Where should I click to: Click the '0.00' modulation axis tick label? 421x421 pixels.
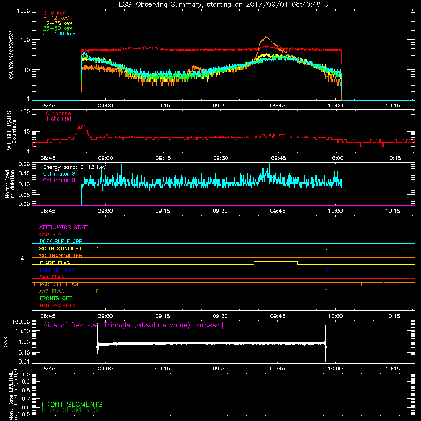click(x=24, y=204)
